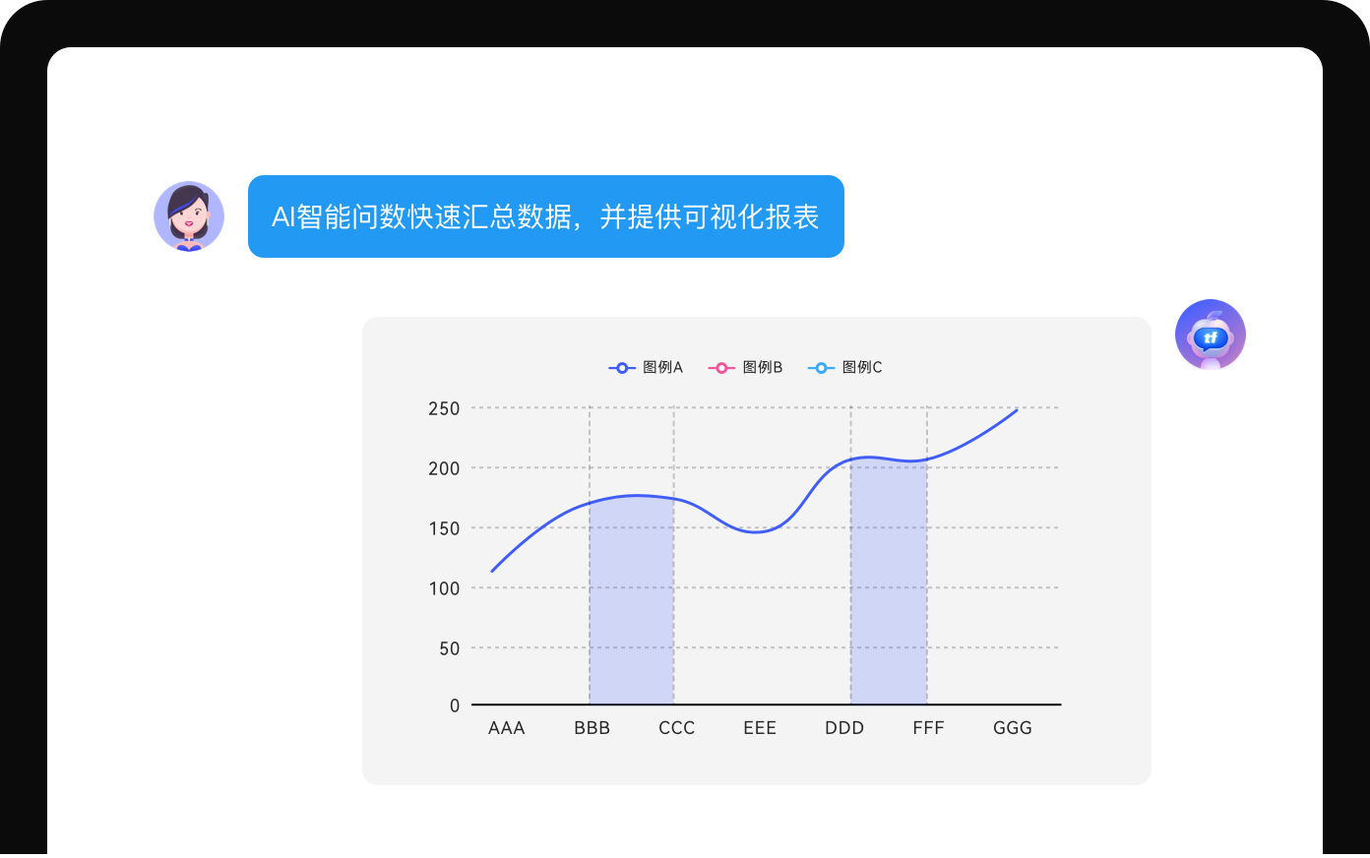Click the CCC x-axis category label
The height and width of the screenshot is (858, 1370).
(x=676, y=728)
